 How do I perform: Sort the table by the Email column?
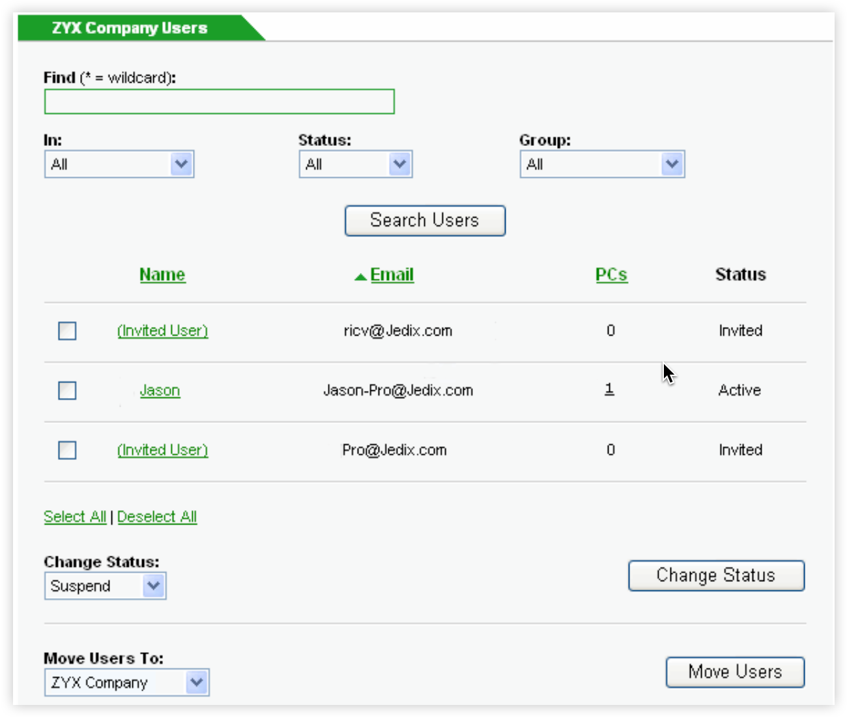(391, 275)
